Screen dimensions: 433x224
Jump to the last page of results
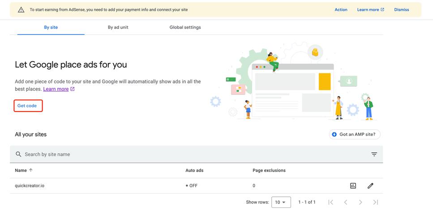pos(375,202)
